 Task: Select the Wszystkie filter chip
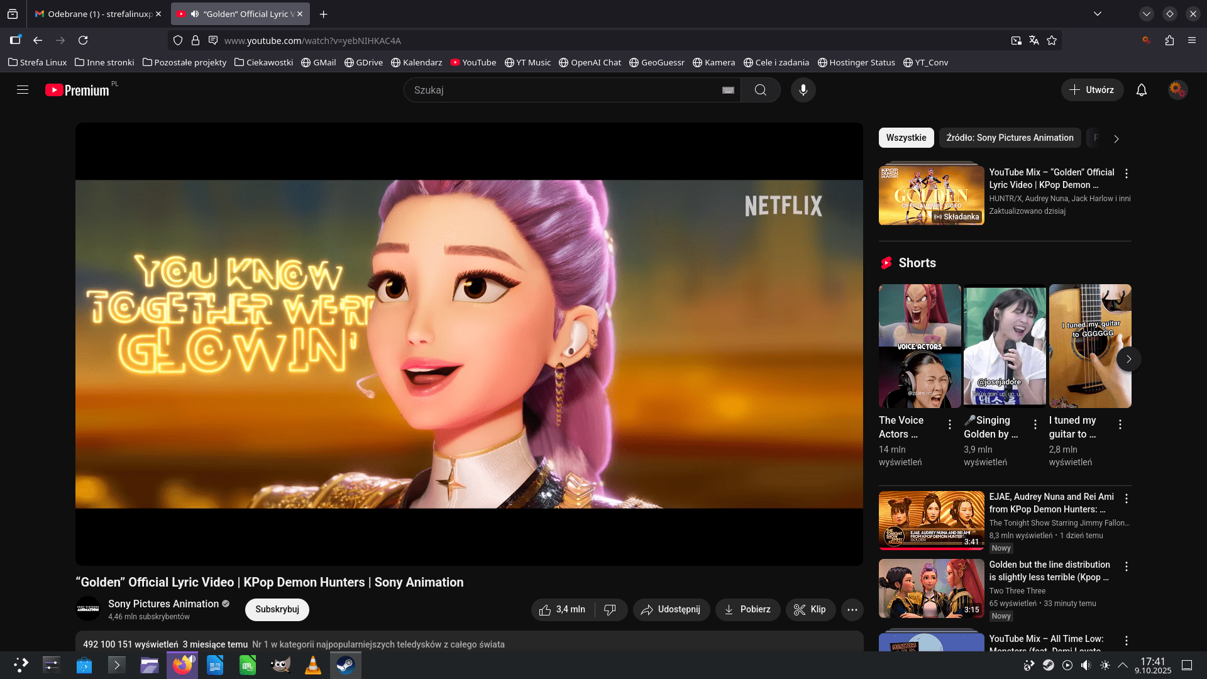(x=906, y=138)
